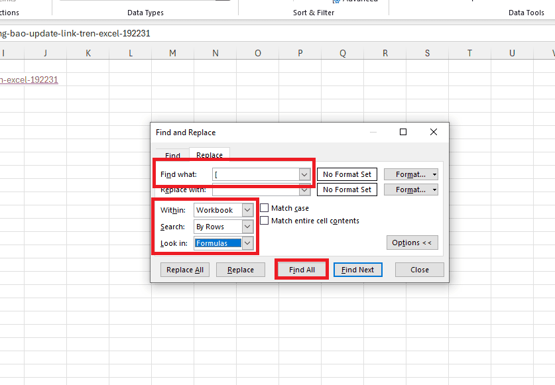This screenshot has width=555, height=385.
Task: Click the Close button at dialog bottom
Action: (420, 270)
